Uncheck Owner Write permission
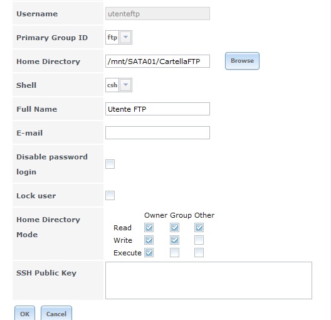This screenshot has width=331, height=320. coord(149,240)
